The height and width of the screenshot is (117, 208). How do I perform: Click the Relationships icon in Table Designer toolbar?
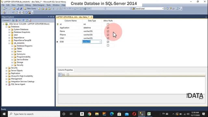pos(13,12)
